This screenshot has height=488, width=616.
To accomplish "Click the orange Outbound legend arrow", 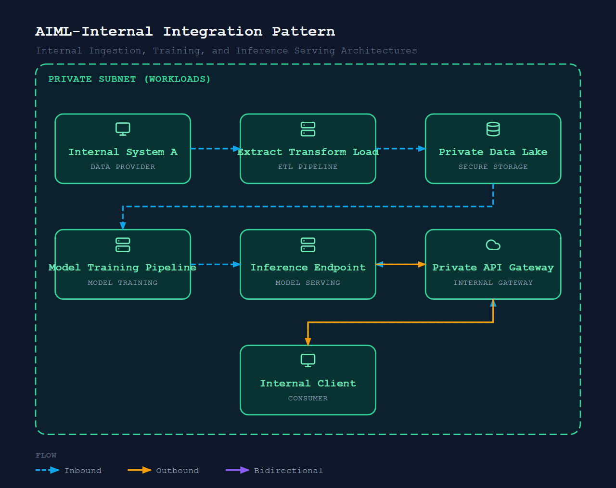I will (x=140, y=470).
